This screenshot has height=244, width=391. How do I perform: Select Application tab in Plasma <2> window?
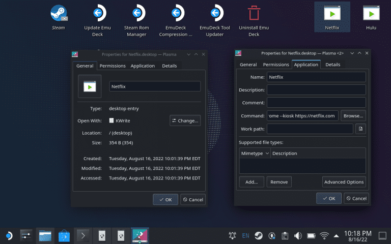[x=306, y=65]
